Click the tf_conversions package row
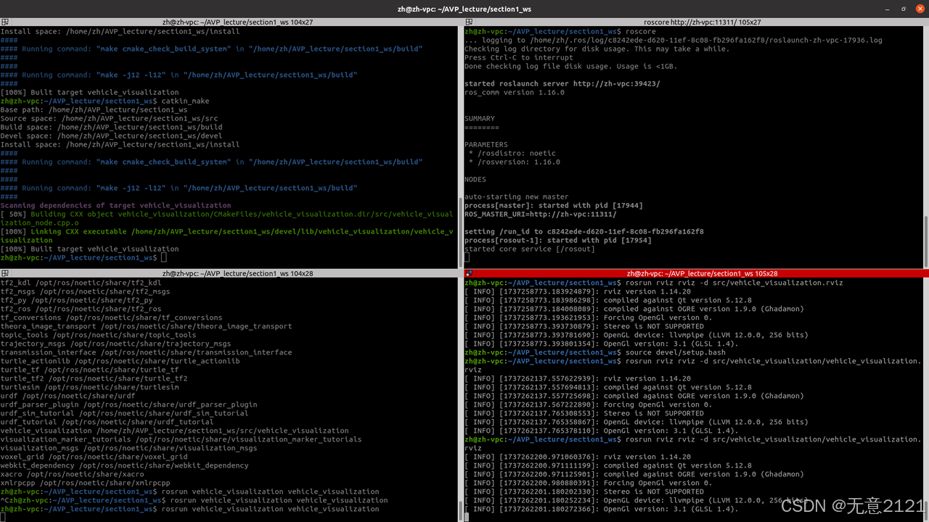This screenshot has width=929, height=522. pos(111,318)
